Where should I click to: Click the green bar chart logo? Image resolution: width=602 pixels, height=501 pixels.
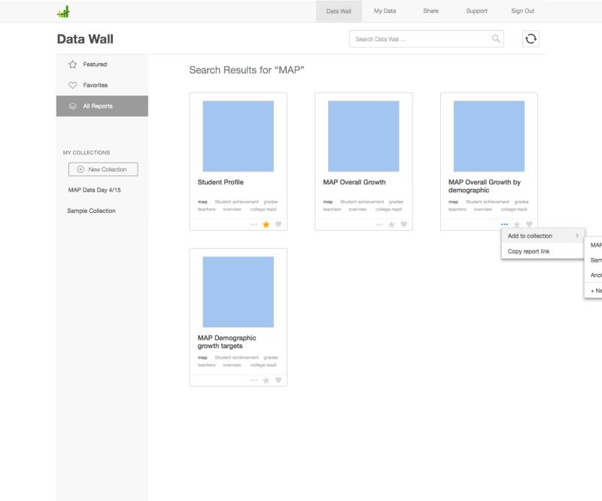click(x=63, y=11)
